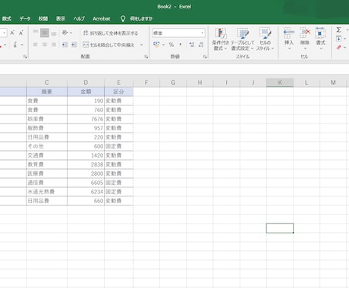This screenshot has width=349, height=288.
Task: Open the number (数値) dialog launcher
Action: tap(205, 57)
